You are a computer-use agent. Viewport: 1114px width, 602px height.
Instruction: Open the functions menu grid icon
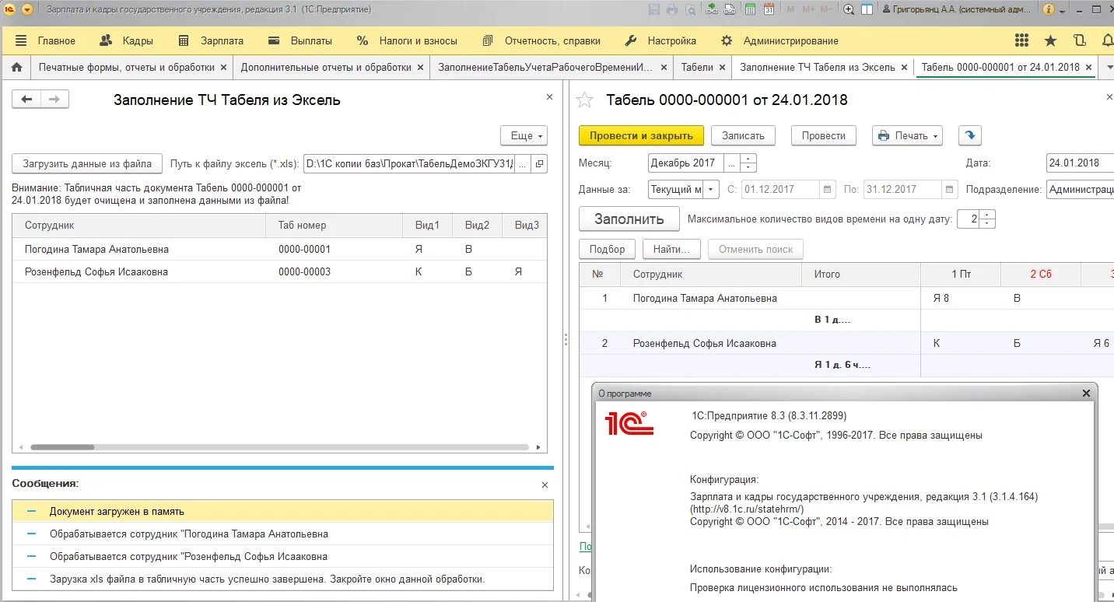pos(1022,40)
